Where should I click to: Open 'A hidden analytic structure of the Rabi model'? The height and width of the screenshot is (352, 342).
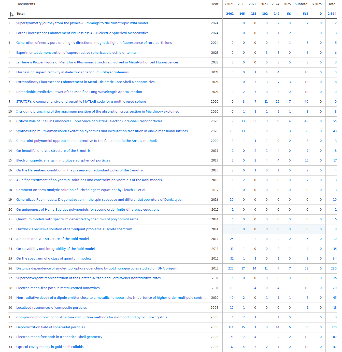(x=52, y=239)
